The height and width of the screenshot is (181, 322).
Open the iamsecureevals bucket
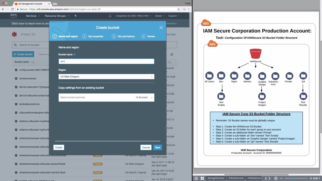pos(28,78)
